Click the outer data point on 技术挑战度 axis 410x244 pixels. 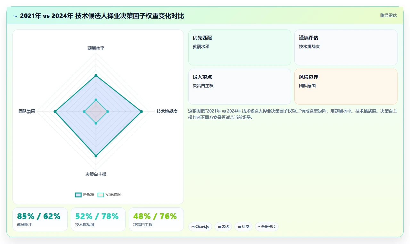142,112
